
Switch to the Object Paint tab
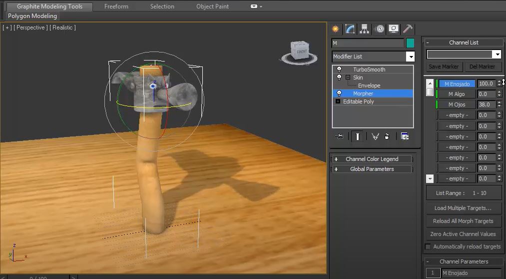point(212,6)
